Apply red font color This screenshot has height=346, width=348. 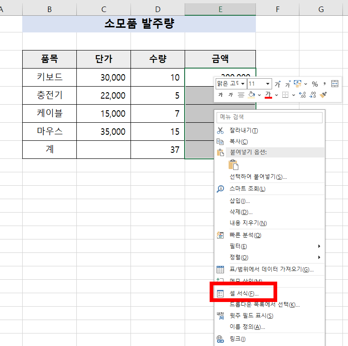268,95
